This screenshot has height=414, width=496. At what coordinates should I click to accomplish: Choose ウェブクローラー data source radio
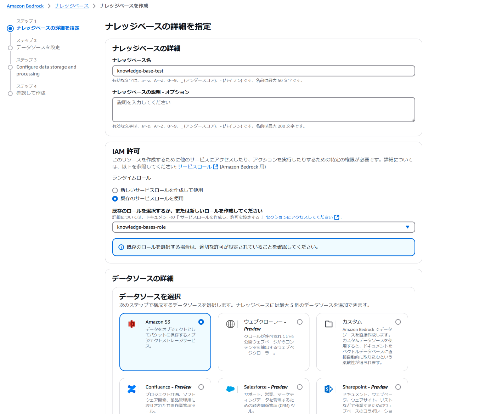[x=300, y=322]
